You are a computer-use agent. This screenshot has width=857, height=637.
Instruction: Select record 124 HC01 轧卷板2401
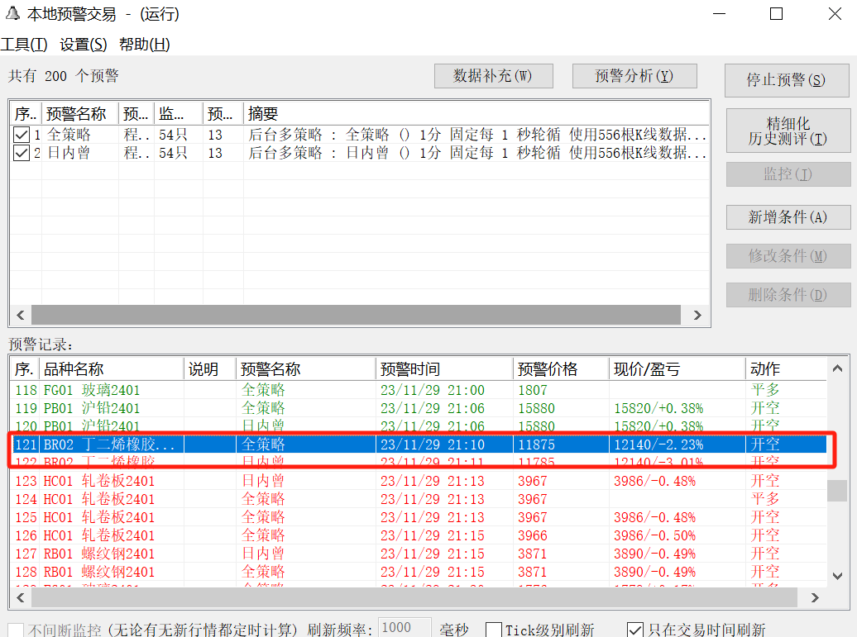[x=418, y=499]
